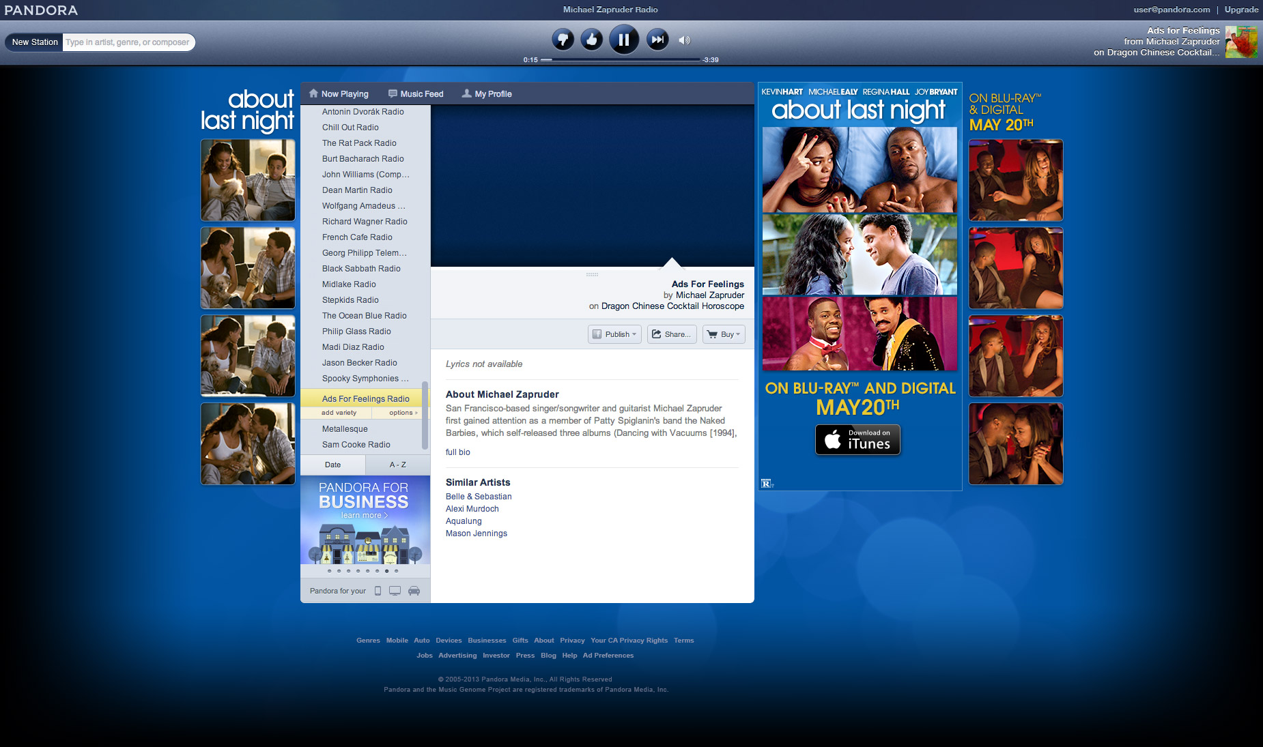This screenshot has width=1263, height=747.
Task: Open the full bio link
Action: pos(457,452)
